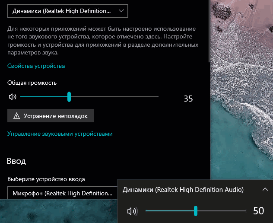The height and width of the screenshot is (223, 273).
Task: Click the filled blue part of master volume track
Action: click(43, 97)
